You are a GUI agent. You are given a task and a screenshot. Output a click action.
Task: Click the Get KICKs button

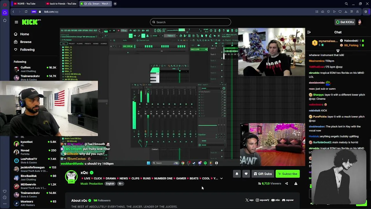[x=345, y=22]
